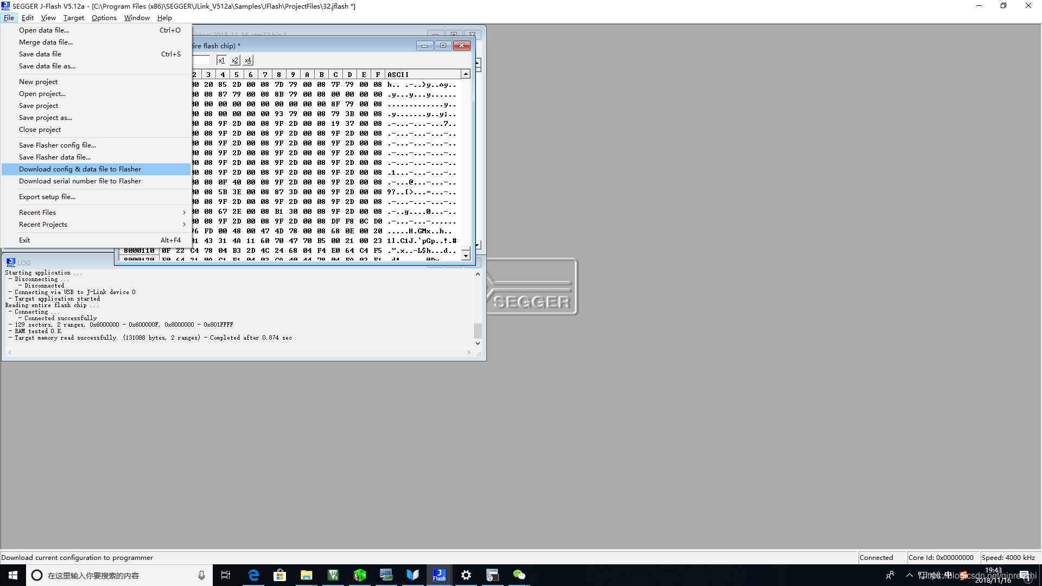This screenshot has height=586, width=1042.
Task: Choose Save project as... menu entry
Action: 45,118
